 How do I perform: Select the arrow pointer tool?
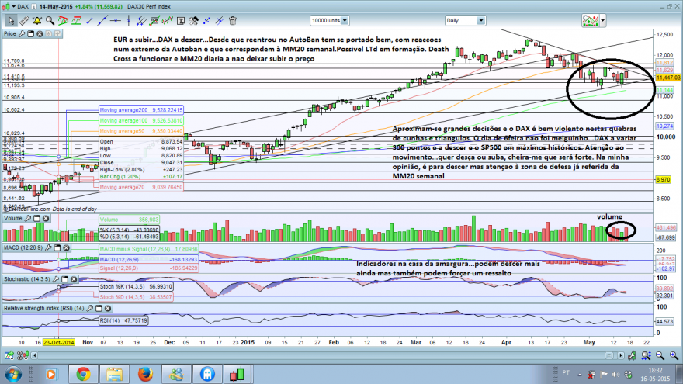tap(11, 20)
